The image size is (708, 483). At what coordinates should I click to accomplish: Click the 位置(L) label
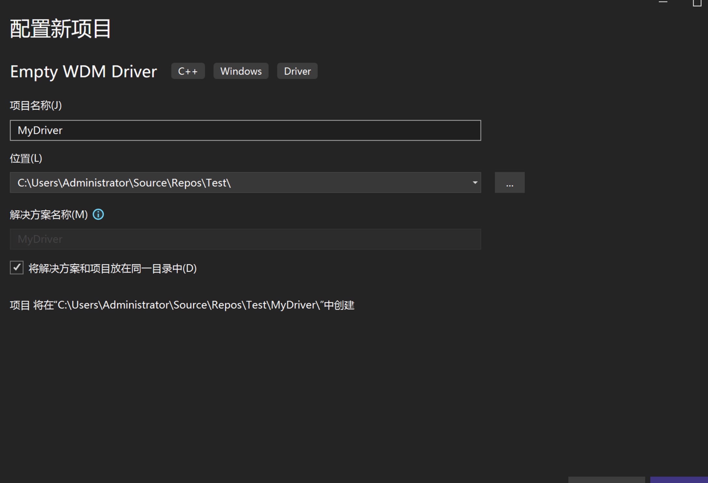[x=26, y=159]
